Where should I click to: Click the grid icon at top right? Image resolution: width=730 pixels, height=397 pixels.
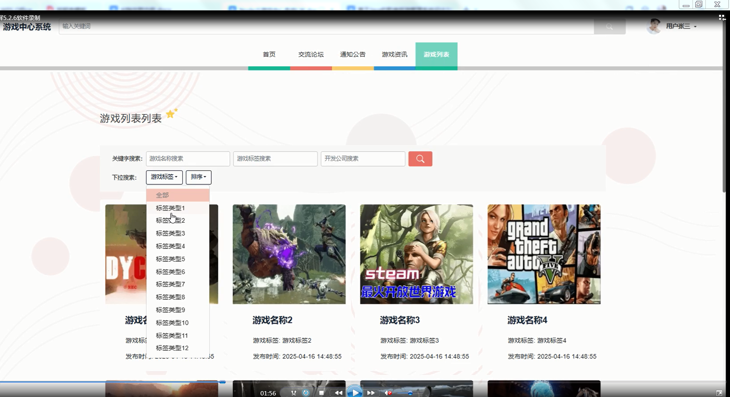tap(722, 18)
